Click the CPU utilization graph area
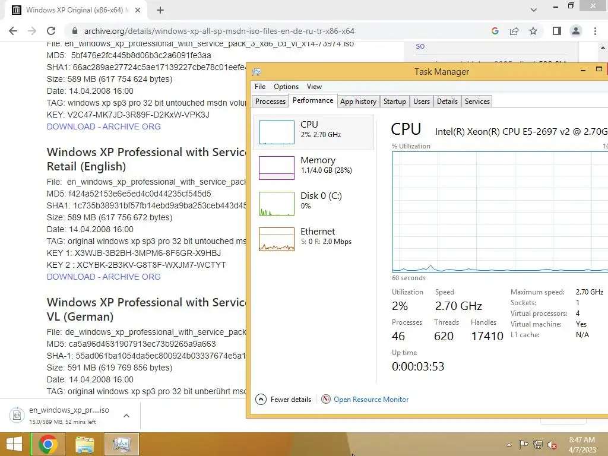 (500, 212)
